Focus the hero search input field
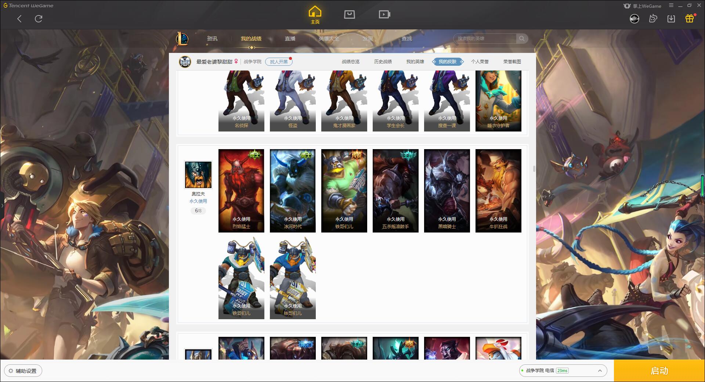Viewport: 705px width, 382px height. [x=485, y=39]
